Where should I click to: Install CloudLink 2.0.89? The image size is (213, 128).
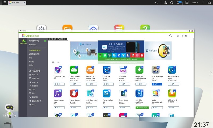click(108, 84)
